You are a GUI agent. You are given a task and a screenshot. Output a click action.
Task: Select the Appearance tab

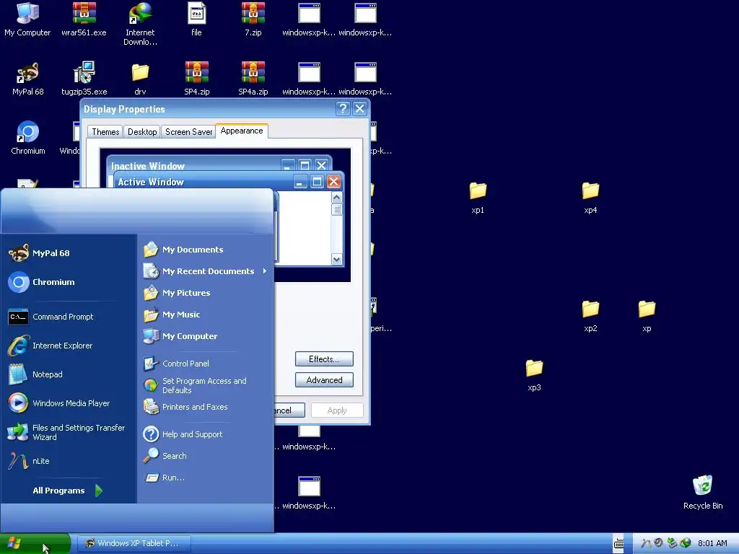tap(242, 131)
